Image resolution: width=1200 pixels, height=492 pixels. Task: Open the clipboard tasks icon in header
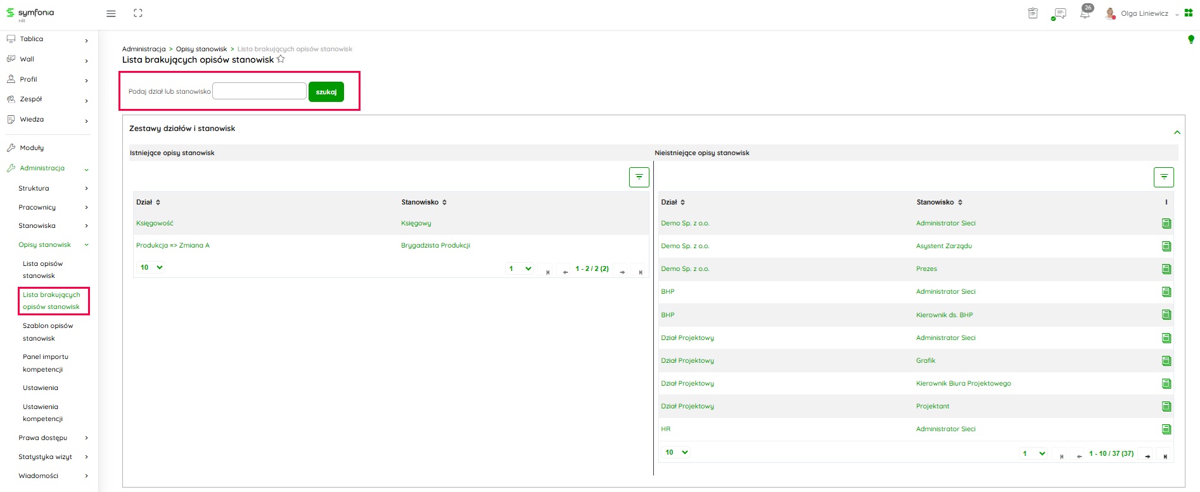click(1033, 13)
